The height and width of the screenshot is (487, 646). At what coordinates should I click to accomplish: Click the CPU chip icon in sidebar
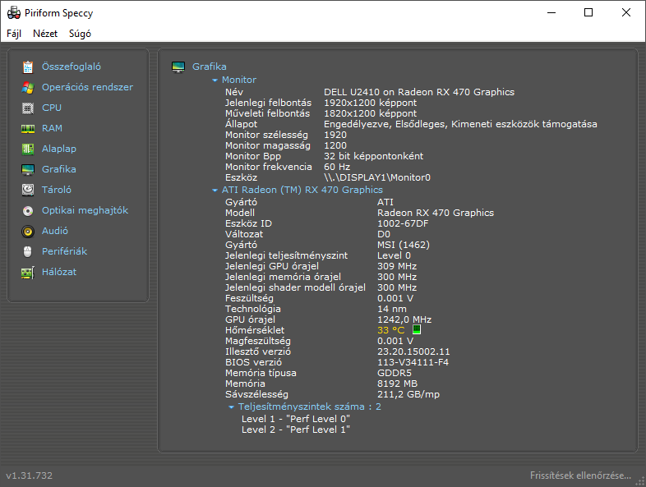click(x=28, y=108)
